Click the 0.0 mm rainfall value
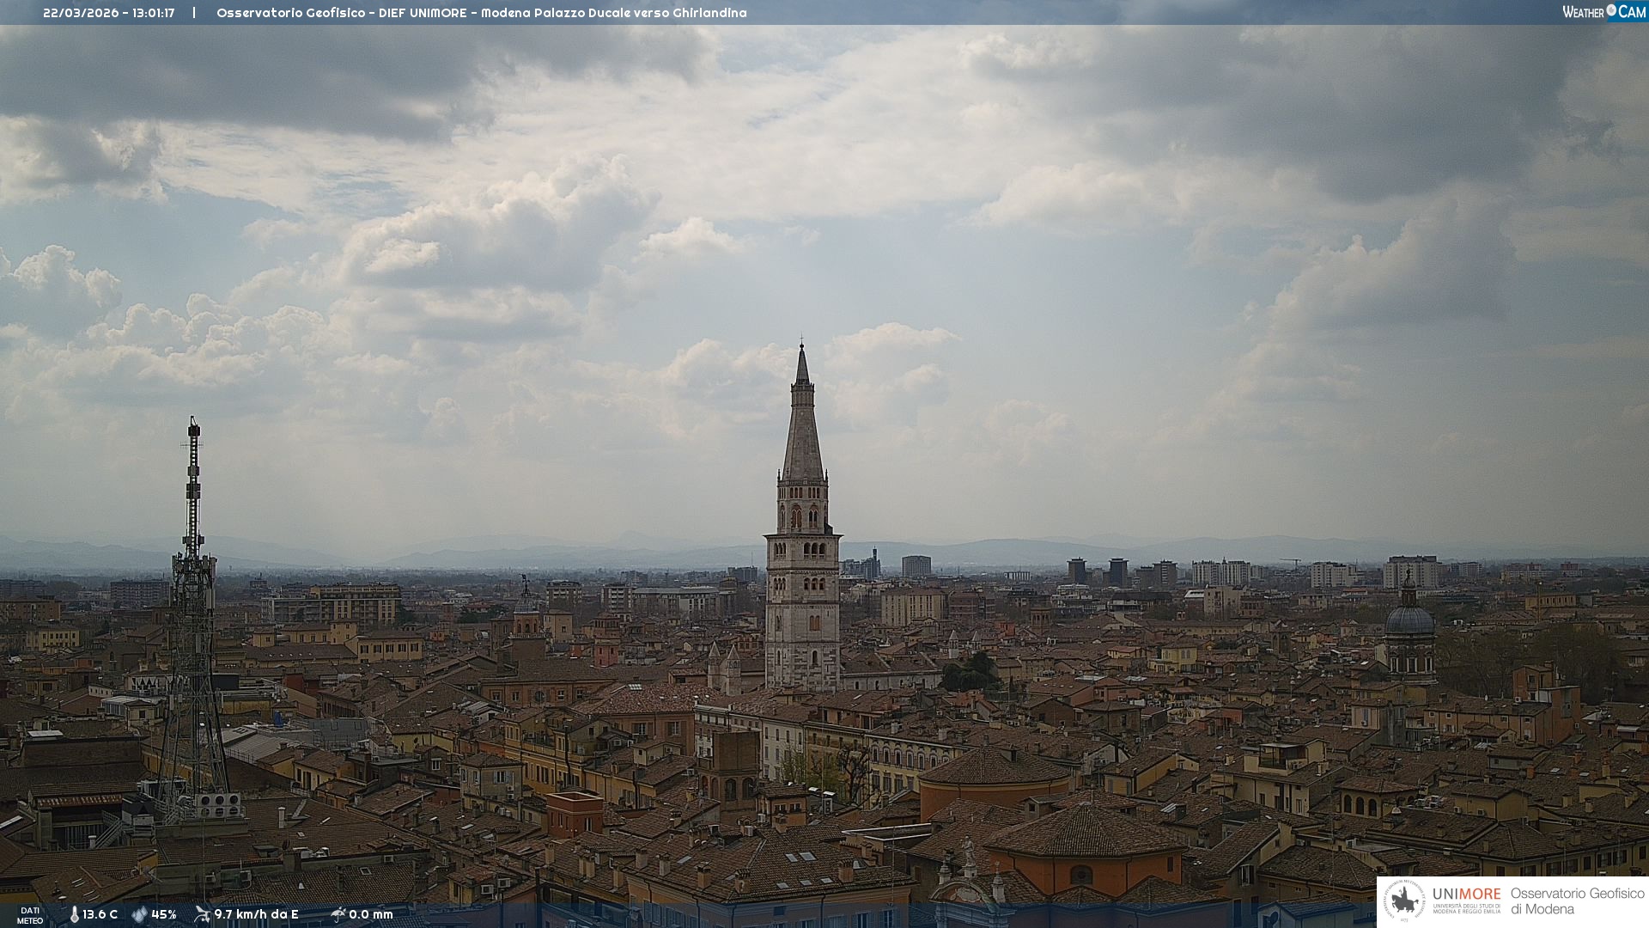 coord(370,914)
